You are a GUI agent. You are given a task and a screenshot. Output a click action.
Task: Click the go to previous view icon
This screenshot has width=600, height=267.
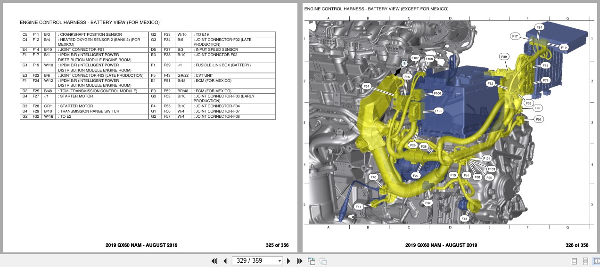point(312,261)
